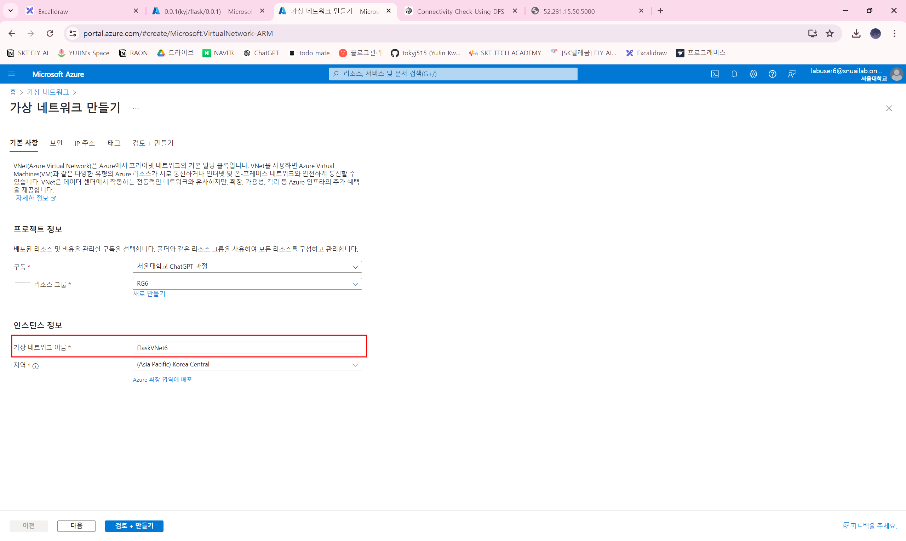
Task: Open the todo mate bookmark
Action: [309, 53]
